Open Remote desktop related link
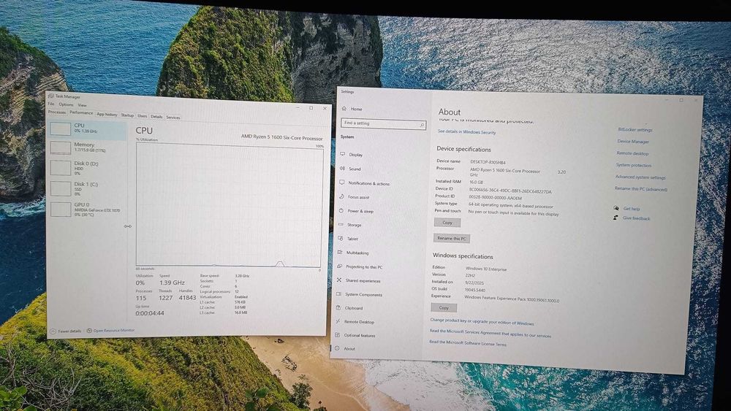 [x=632, y=153]
